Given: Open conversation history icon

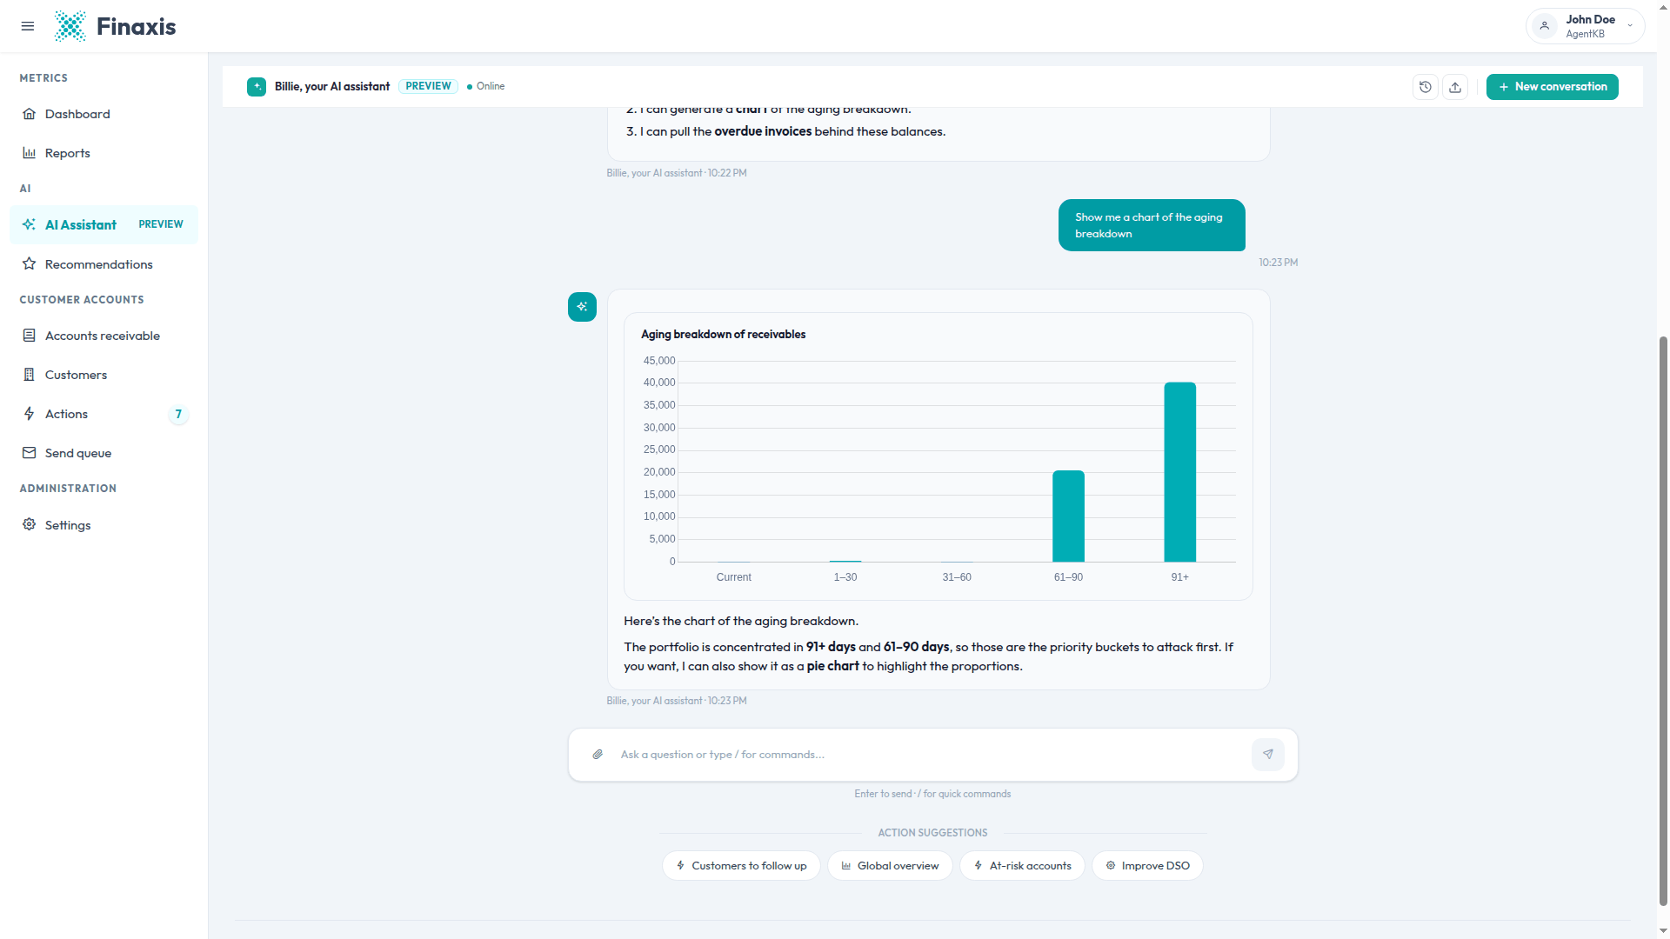Looking at the screenshot, I should (1426, 87).
